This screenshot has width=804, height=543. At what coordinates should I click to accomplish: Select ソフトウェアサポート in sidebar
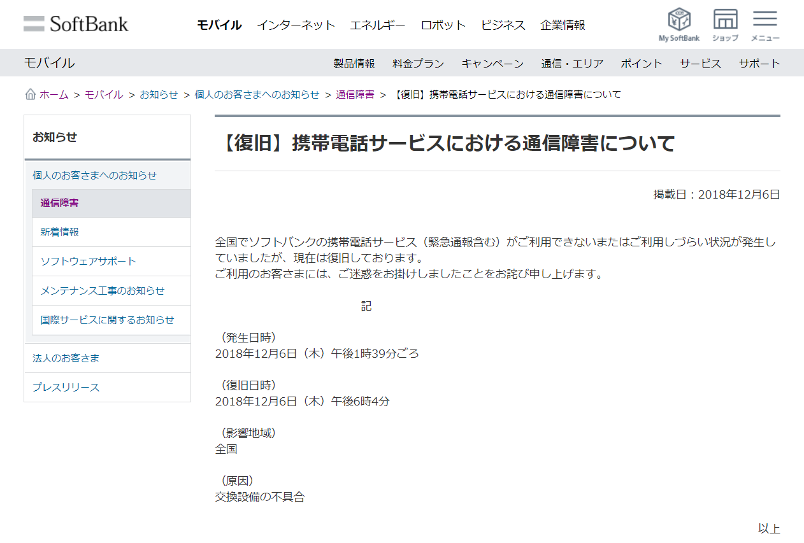[x=111, y=262]
